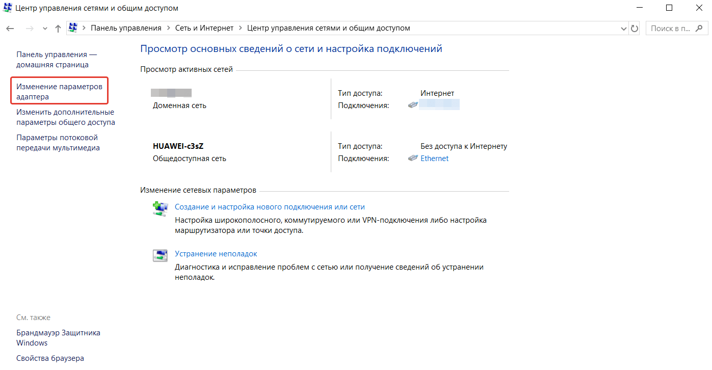The height and width of the screenshot is (370, 712).
Task: Open the recent locations dropdown arrow
Action: (x=45, y=29)
